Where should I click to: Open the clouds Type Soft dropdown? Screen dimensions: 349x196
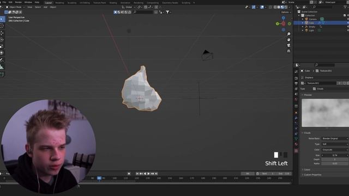click(x=335, y=144)
